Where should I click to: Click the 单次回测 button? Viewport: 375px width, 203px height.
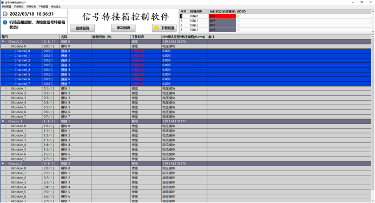pos(123,28)
